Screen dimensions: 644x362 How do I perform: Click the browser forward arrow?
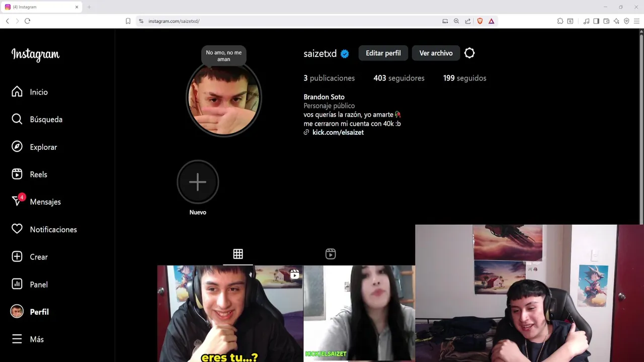click(x=17, y=21)
